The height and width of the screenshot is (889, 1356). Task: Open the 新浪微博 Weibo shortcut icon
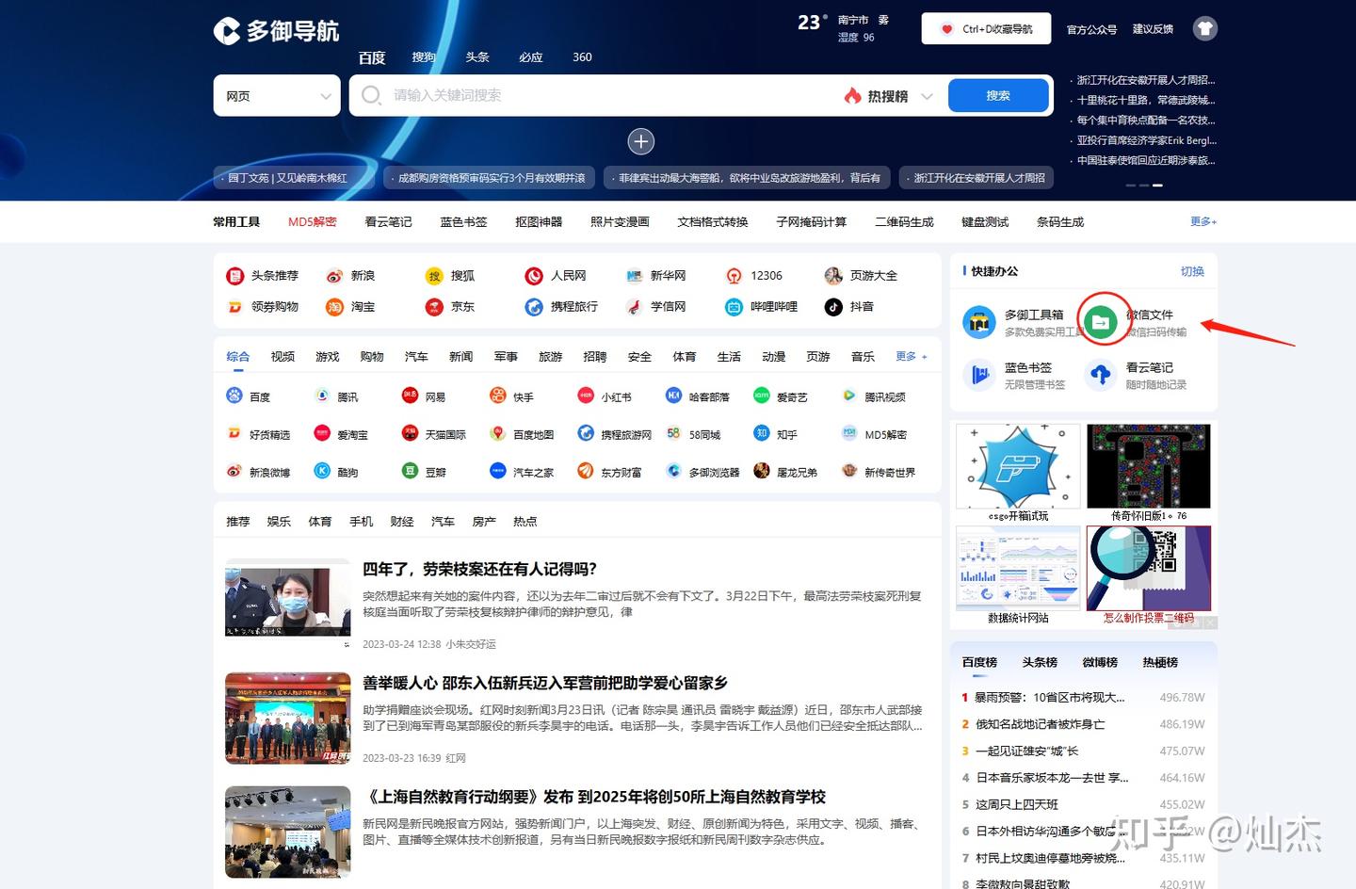[x=235, y=471]
